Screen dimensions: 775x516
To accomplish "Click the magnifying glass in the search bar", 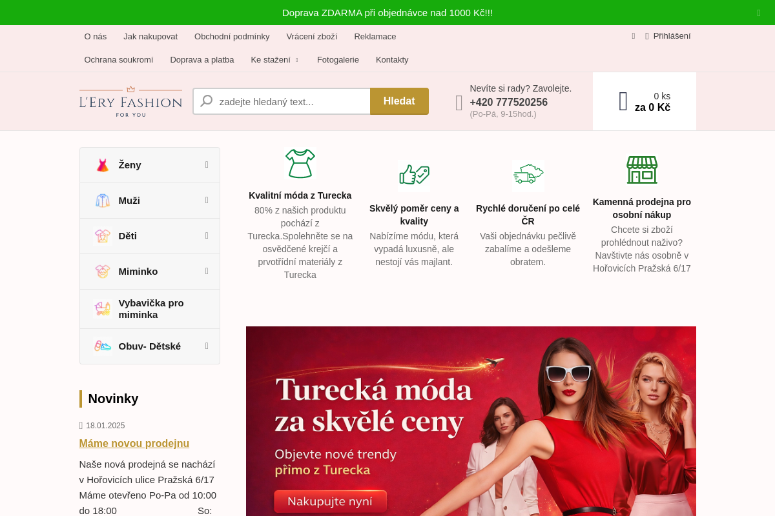I will point(206,101).
